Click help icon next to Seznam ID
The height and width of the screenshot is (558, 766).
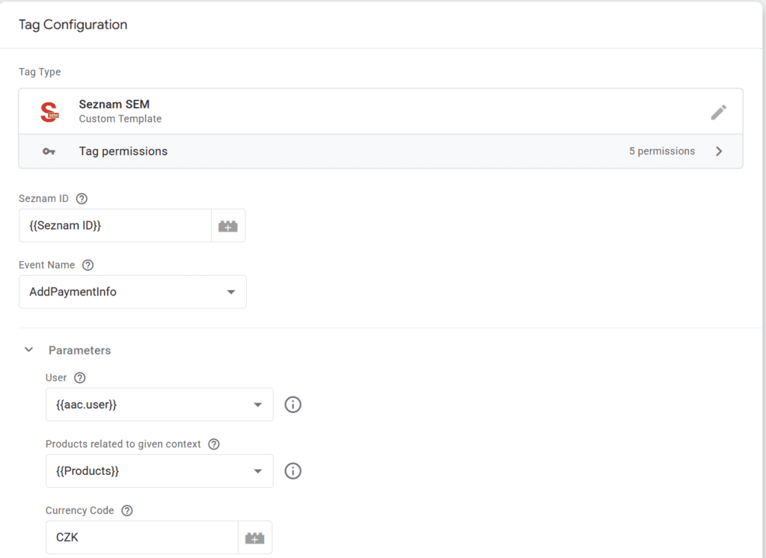pos(82,199)
